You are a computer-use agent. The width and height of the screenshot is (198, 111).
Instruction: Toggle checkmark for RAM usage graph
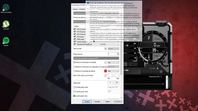[x=75, y=39]
